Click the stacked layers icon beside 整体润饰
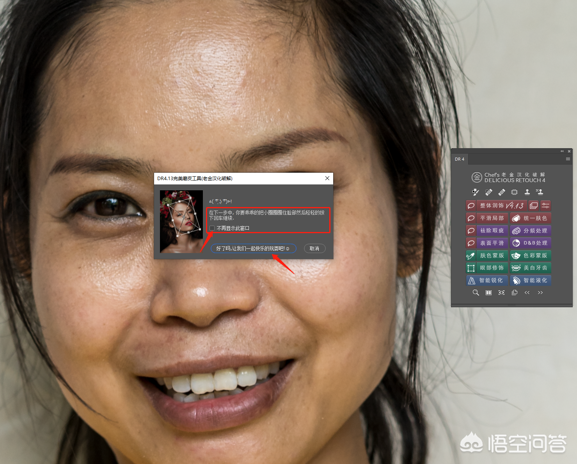577x464 pixels. [534, 205]
